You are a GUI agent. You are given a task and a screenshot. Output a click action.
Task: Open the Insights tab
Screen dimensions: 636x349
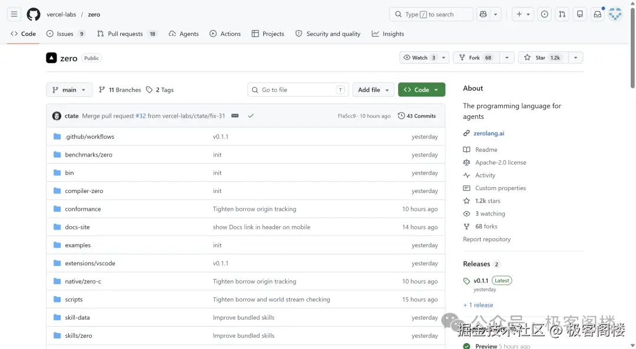387,34
